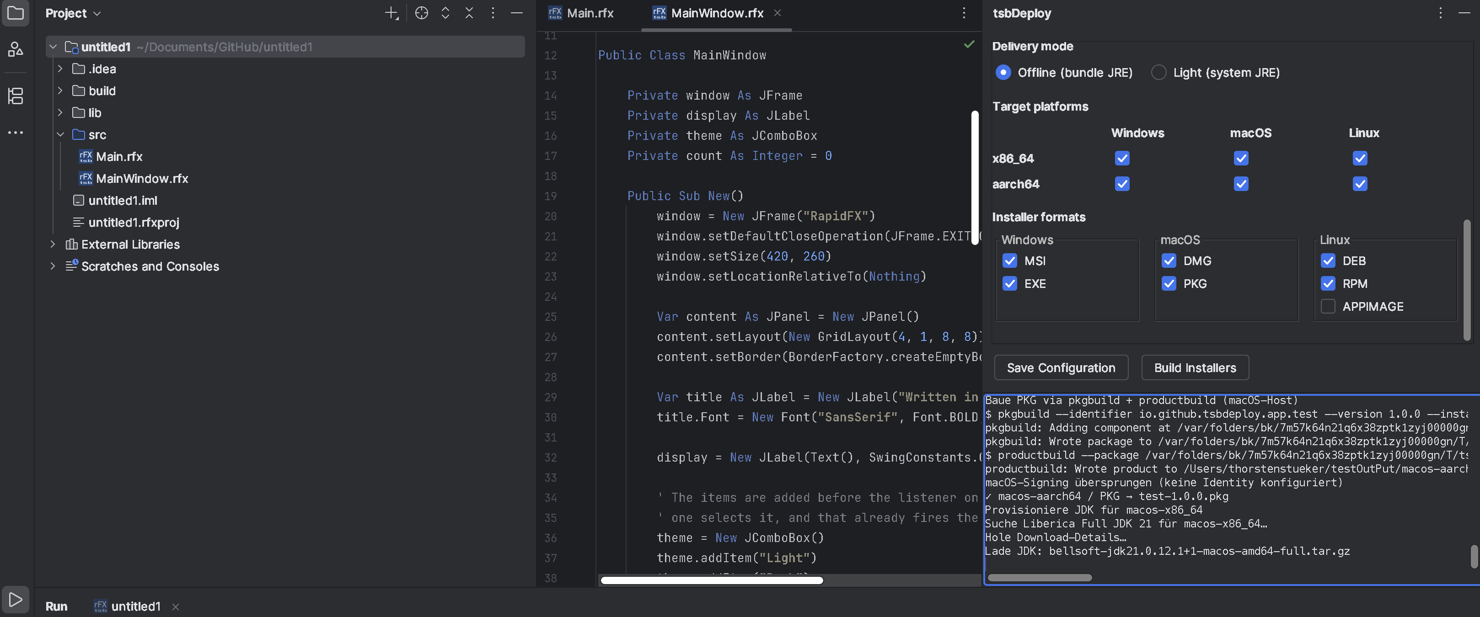Click the New File plus icon
This screenshot has height=617, width=1480.
(x=391, y=13)
